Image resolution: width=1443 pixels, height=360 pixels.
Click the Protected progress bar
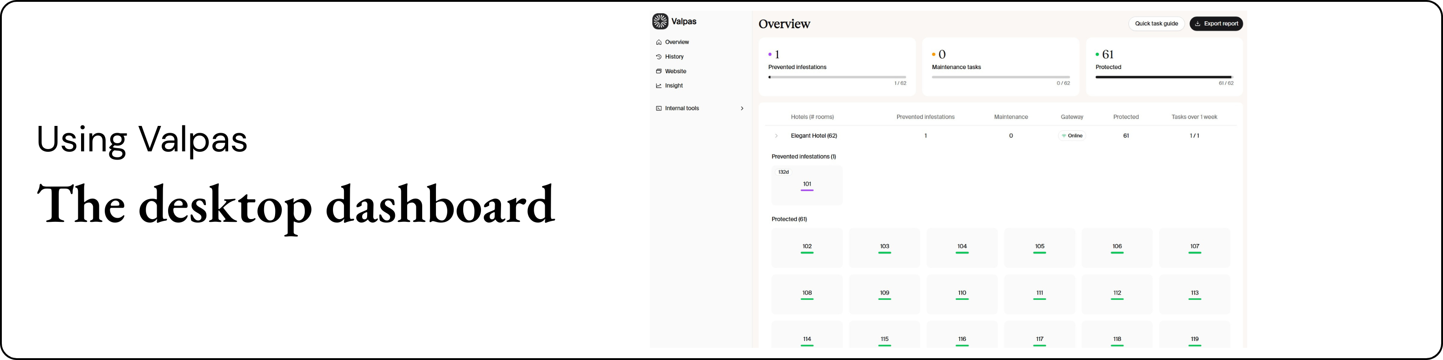click(1164, 77)
